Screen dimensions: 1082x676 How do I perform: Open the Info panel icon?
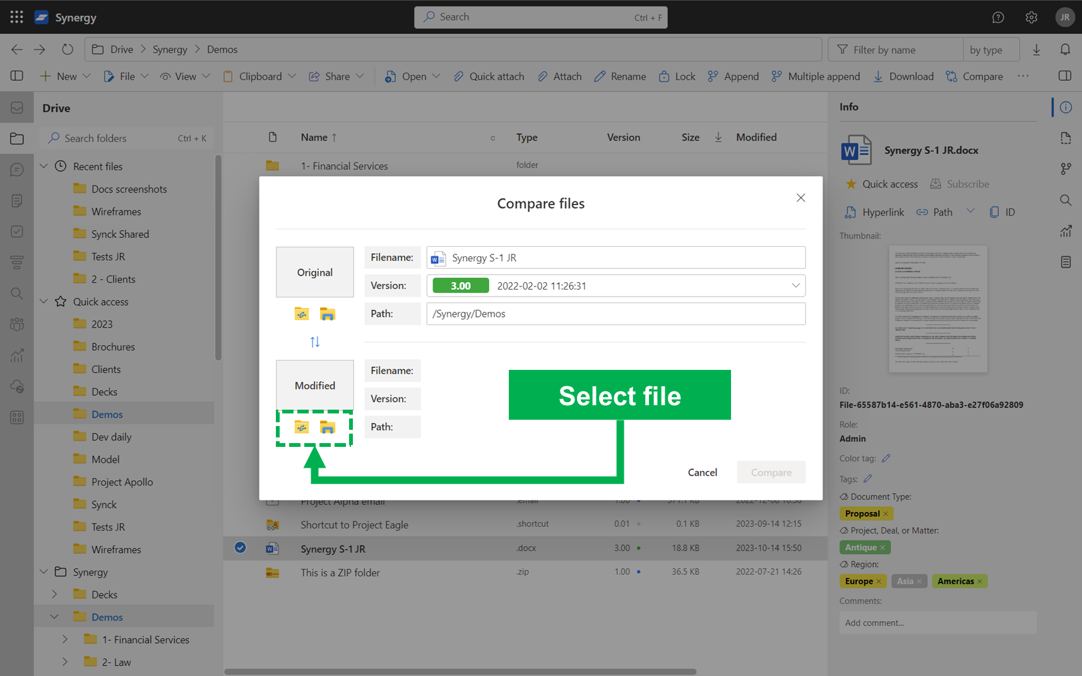coord(1066,107)
